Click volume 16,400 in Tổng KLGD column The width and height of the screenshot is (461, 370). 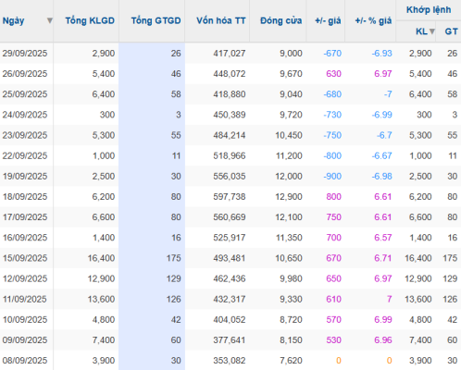[101, 258]
